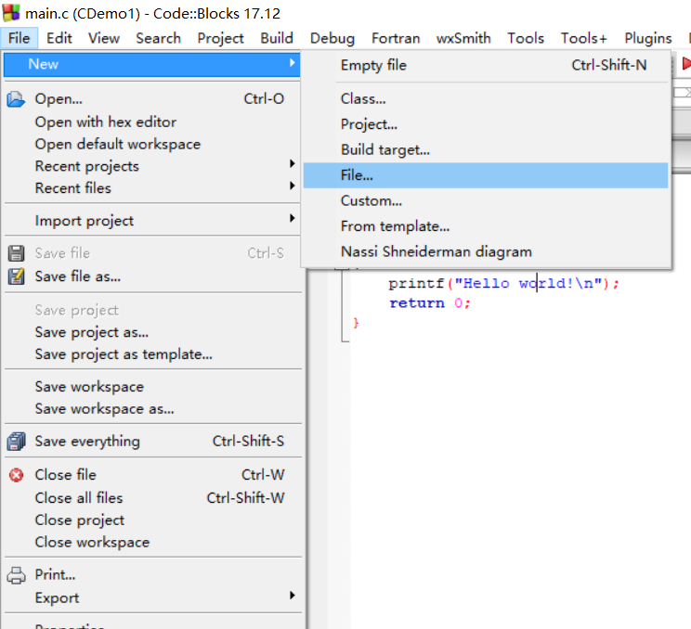Screen dimensions: 691x629
Task: Click Close file entry
Action: tap(151, 474)
